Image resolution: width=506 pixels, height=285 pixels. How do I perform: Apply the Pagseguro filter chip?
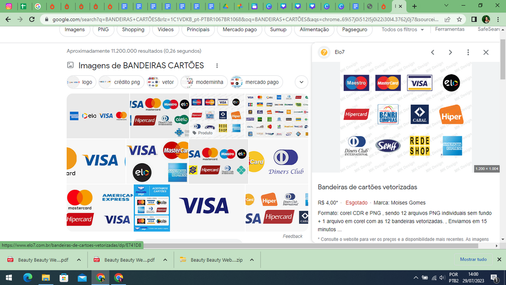click(x=355, y=30)
